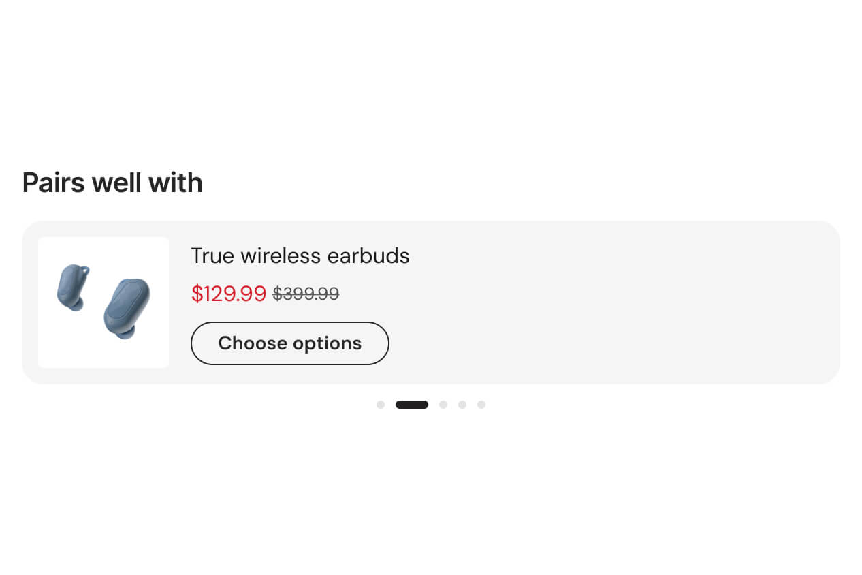Viewport: 862px width, 575px height.
Task: Click the word "wireless" in the product name
Action: click(x=281, y=256)
